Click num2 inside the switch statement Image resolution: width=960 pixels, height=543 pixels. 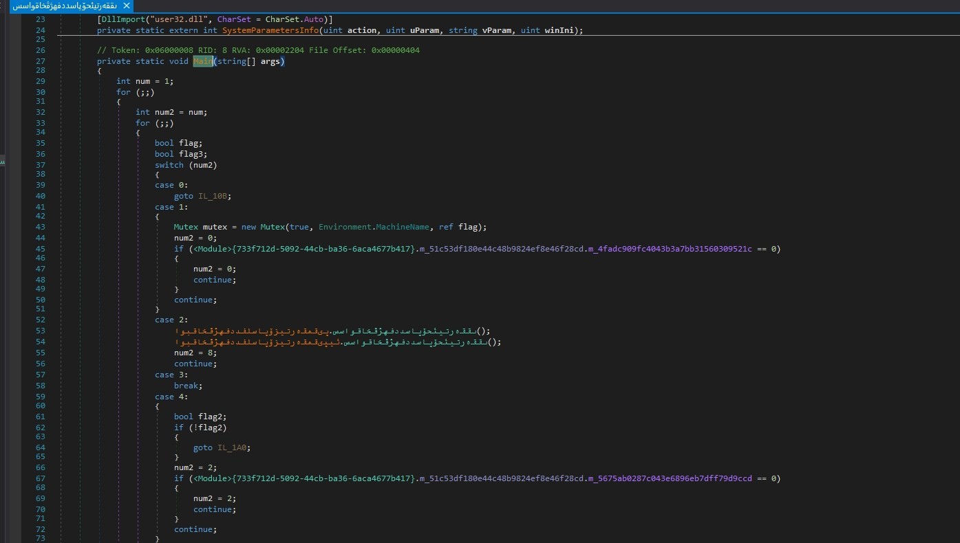pyautogui.click(x=203, y=165)
